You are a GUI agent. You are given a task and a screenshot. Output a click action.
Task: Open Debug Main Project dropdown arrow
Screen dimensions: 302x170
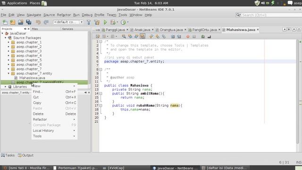coord(117,22)
